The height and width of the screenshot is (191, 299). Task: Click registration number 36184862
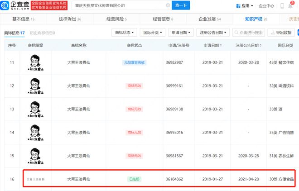coord(174,179)
